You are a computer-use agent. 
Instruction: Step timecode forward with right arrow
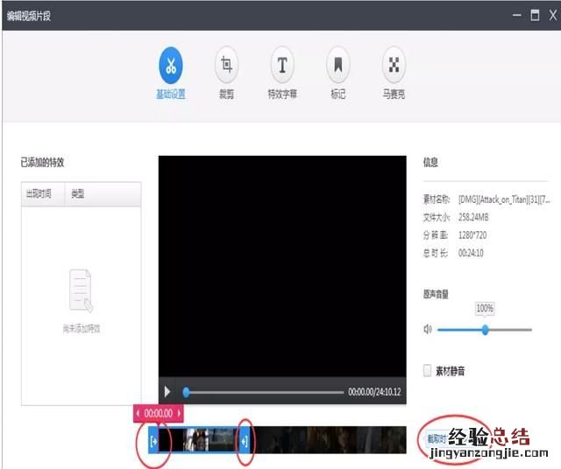(x=180, y=413)
